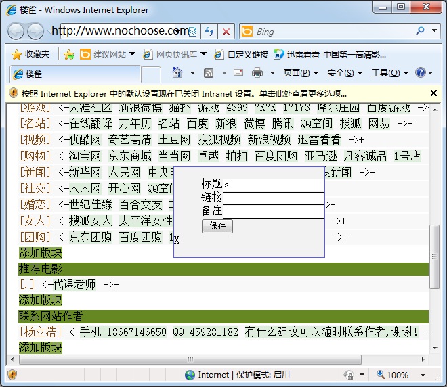Open the 世纪佳缘 link
The height and width of the screenshot is (387, 447).
pos(90,205)
